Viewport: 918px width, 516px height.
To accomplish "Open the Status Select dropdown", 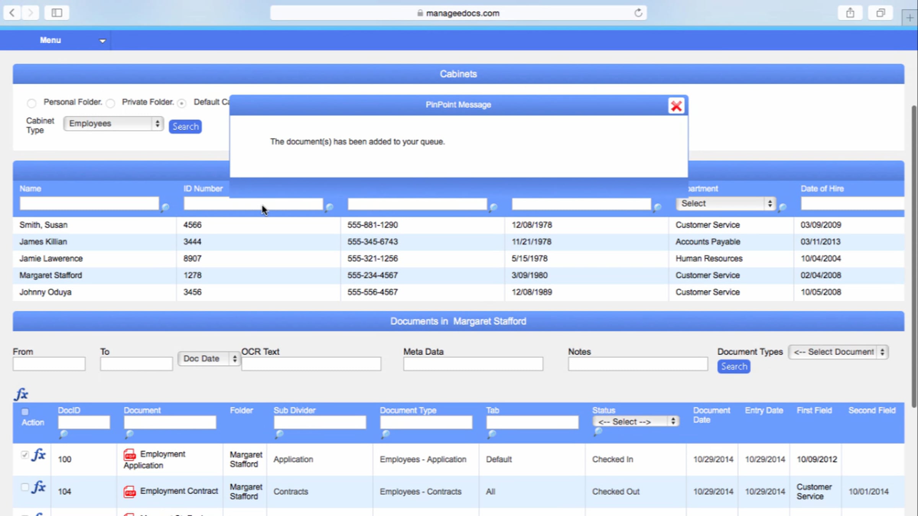I will tap(636, 422).
